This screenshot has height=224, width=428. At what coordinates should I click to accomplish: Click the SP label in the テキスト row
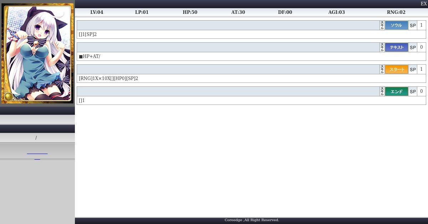point(413,48)
